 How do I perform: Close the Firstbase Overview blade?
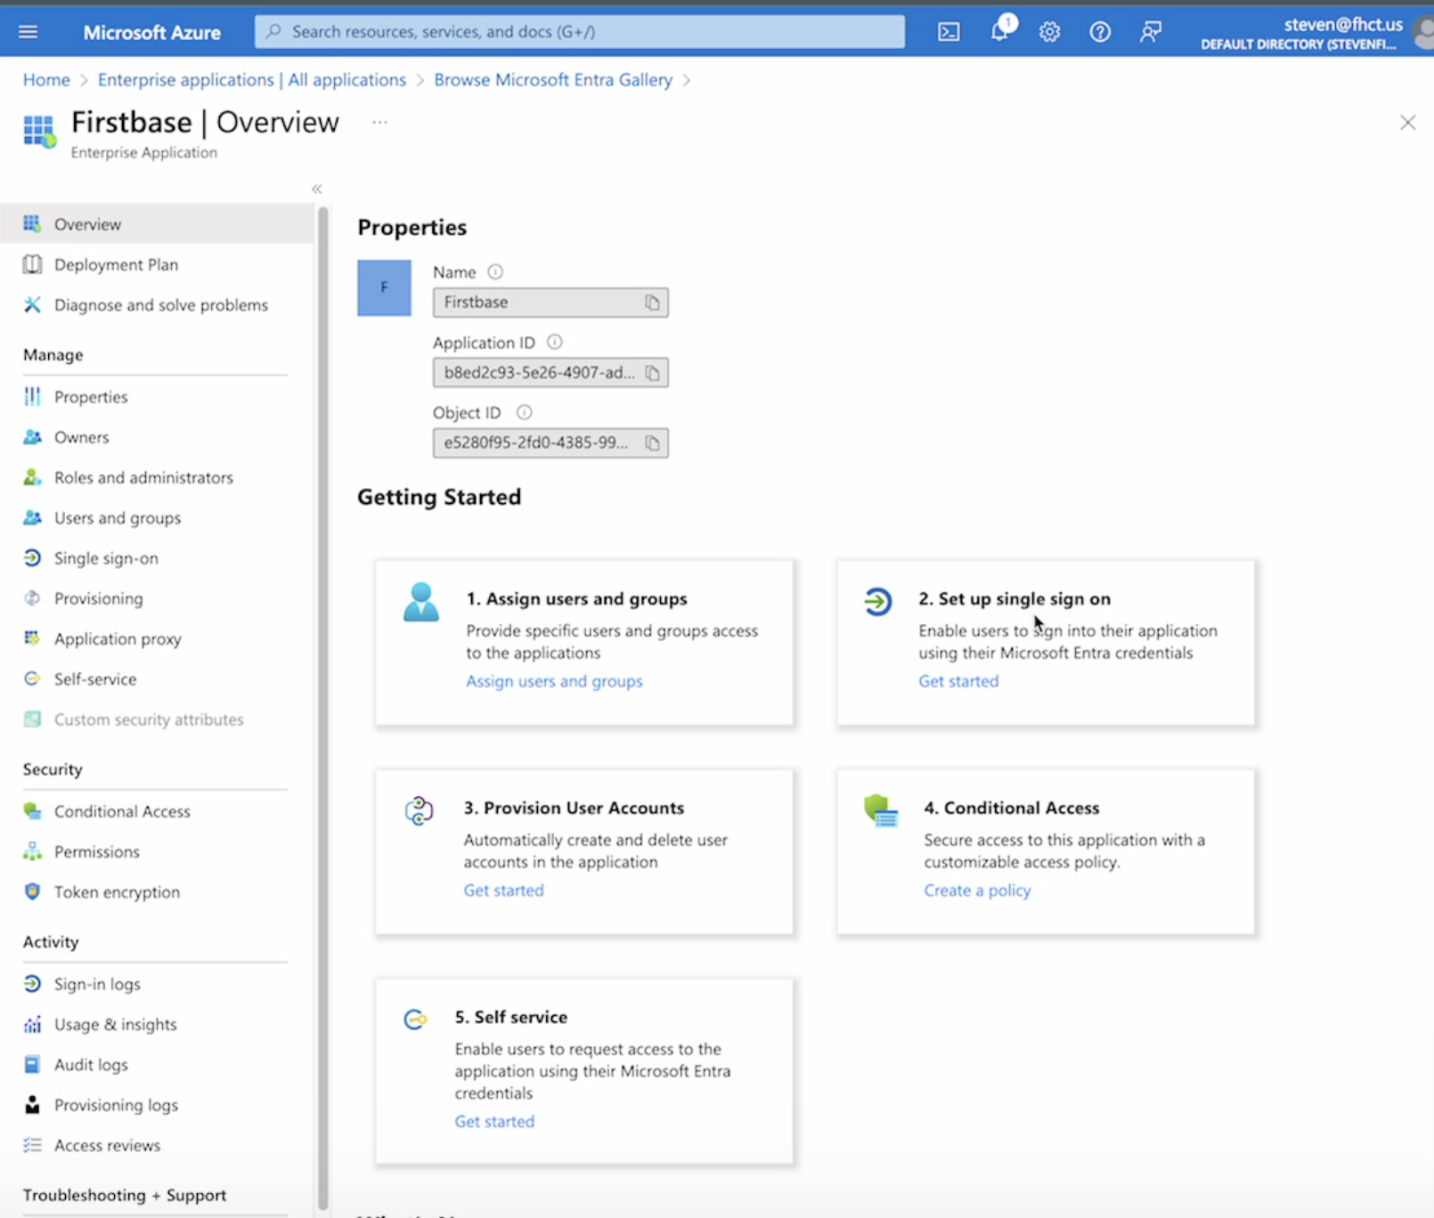coord(1407,123)
